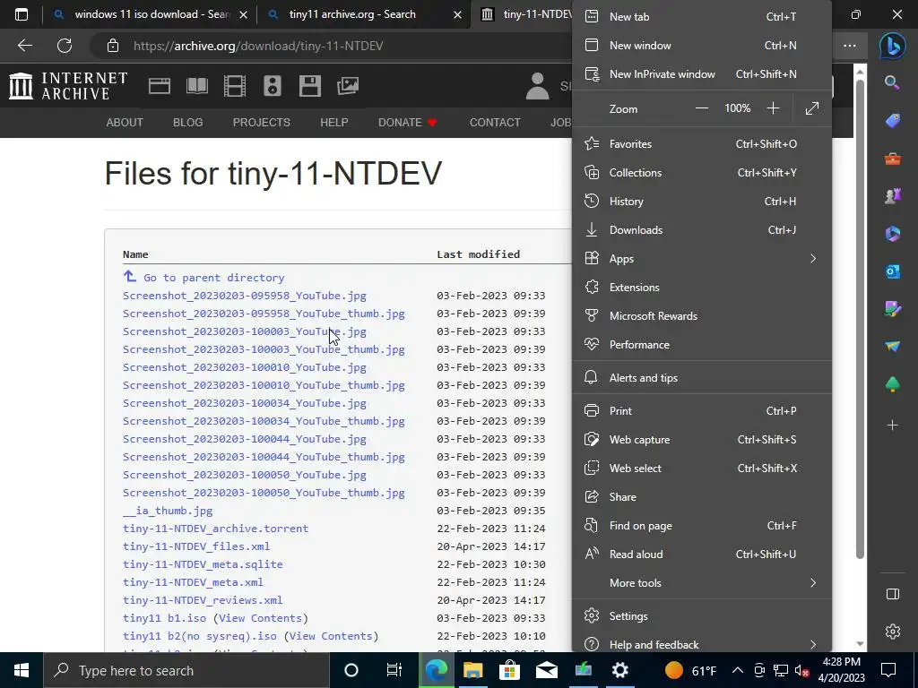Open File Explorer from the taskbar
The width and height of the screenshot is (918, 688).
472,670
